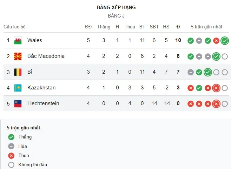Click the Thua legend red cross icon
Viewport: 231px width, 169px height.
coord(12,155)
